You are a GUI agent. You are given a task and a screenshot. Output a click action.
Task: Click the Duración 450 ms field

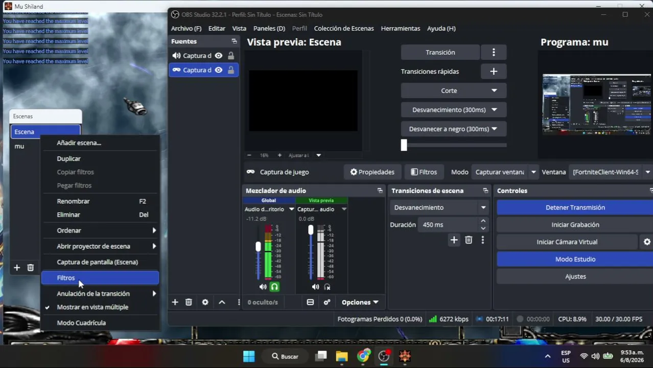454,225
